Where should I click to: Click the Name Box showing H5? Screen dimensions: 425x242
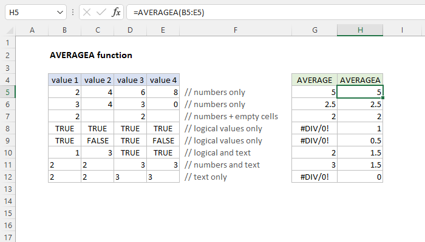[x=35, y=13]
